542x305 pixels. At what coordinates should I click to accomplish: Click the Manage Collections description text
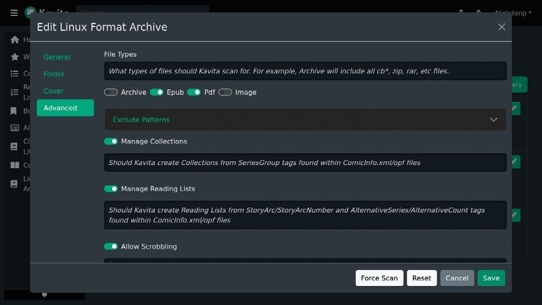pos(264,163)
